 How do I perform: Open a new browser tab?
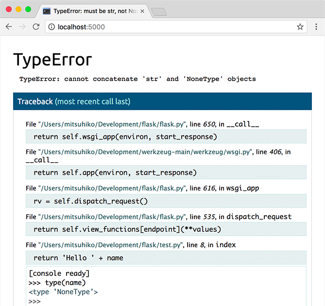159,11
